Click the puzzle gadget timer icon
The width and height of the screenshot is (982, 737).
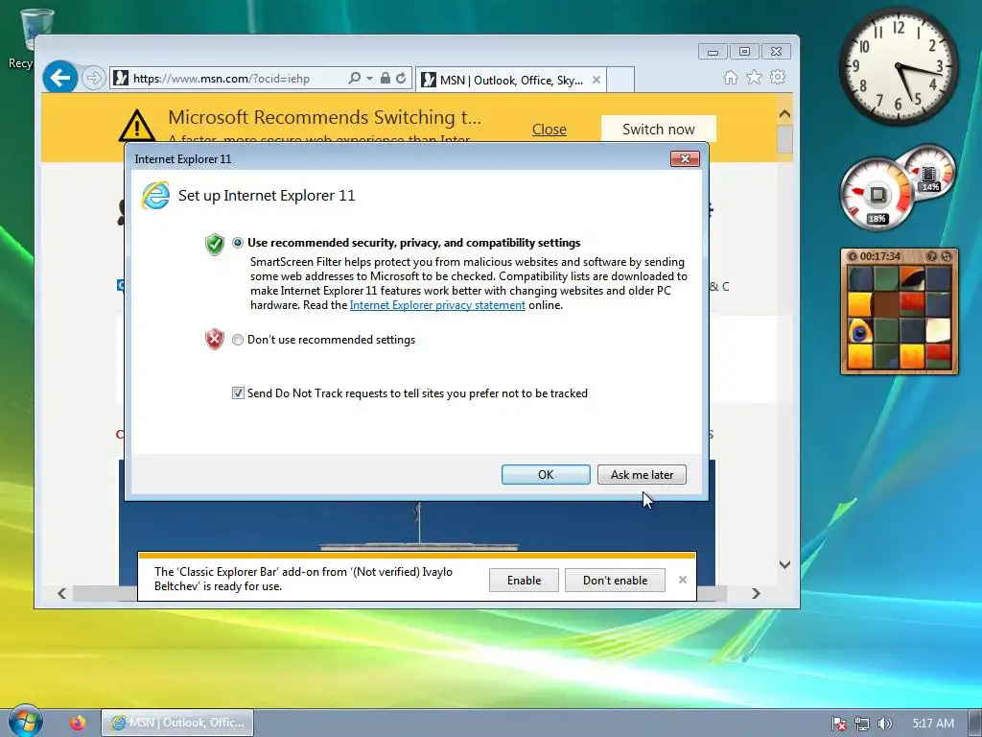tap(853, 256)
